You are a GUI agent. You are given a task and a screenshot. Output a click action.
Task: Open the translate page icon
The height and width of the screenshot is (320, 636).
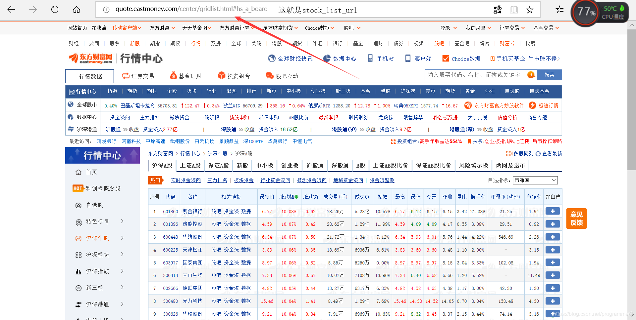[498, 10]
